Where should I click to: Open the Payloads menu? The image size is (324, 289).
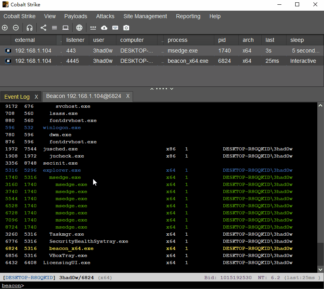click(x=76, y=16)
